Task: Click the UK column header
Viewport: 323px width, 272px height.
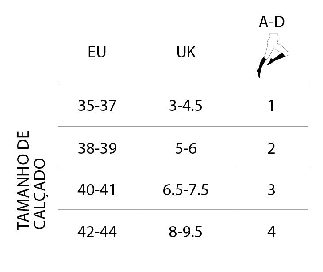Action: [186, 52]
